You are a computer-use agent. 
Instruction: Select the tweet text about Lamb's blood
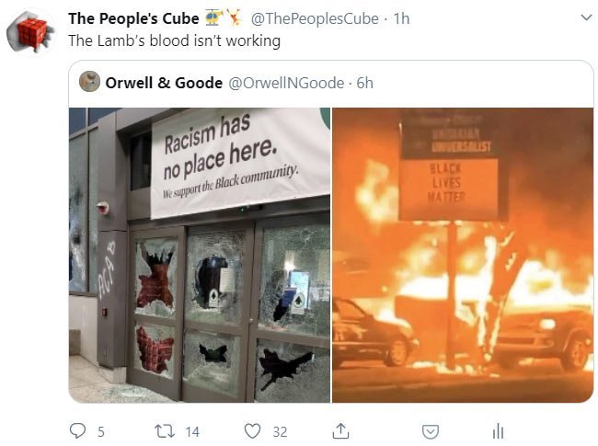[x=174, y=40]
